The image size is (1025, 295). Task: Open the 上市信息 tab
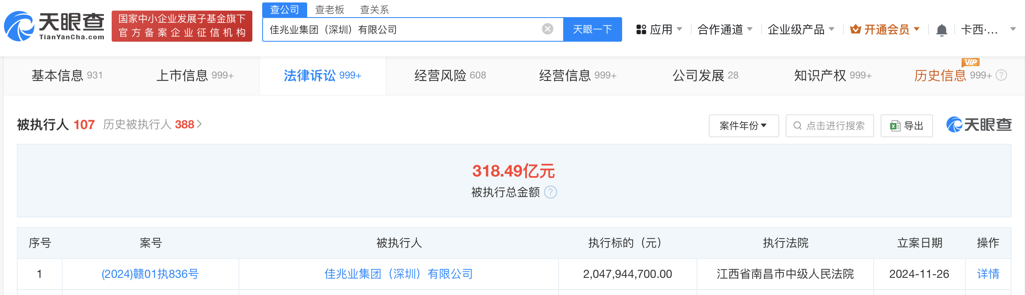tap(195, 76)
